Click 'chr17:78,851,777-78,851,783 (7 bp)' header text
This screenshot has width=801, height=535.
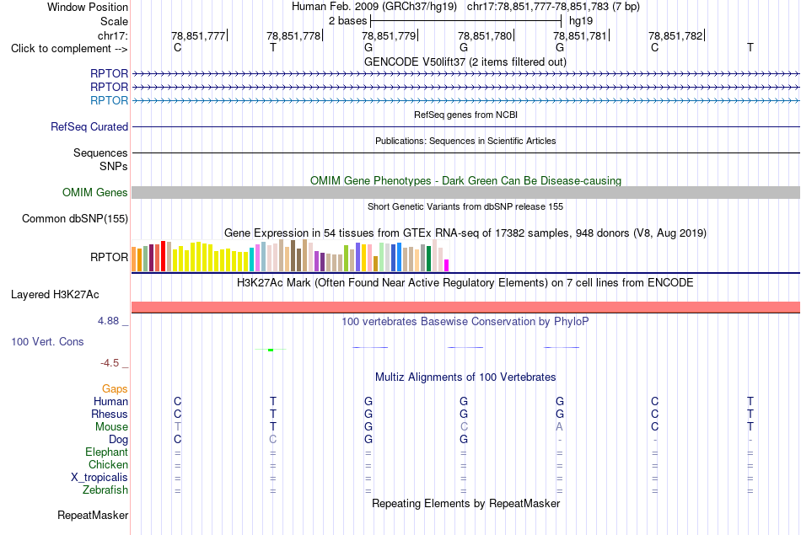(553, 7)
